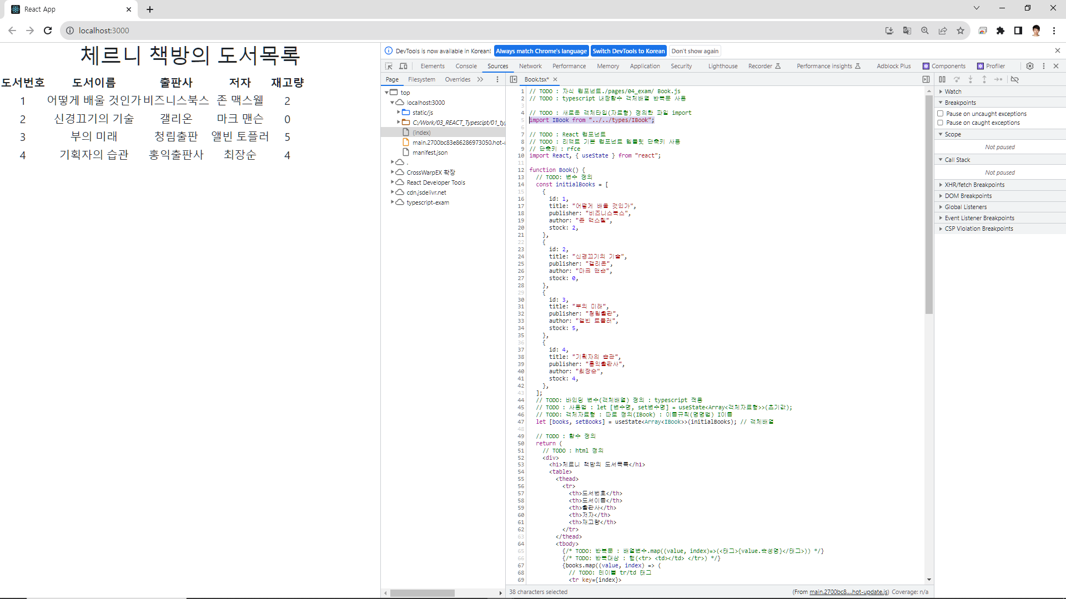
Task: Open DevTools settings gear
Action: pyautogui.click(x=1030, y=66)
